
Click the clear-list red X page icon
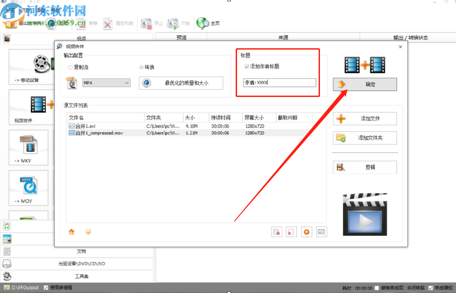point(291,232)
